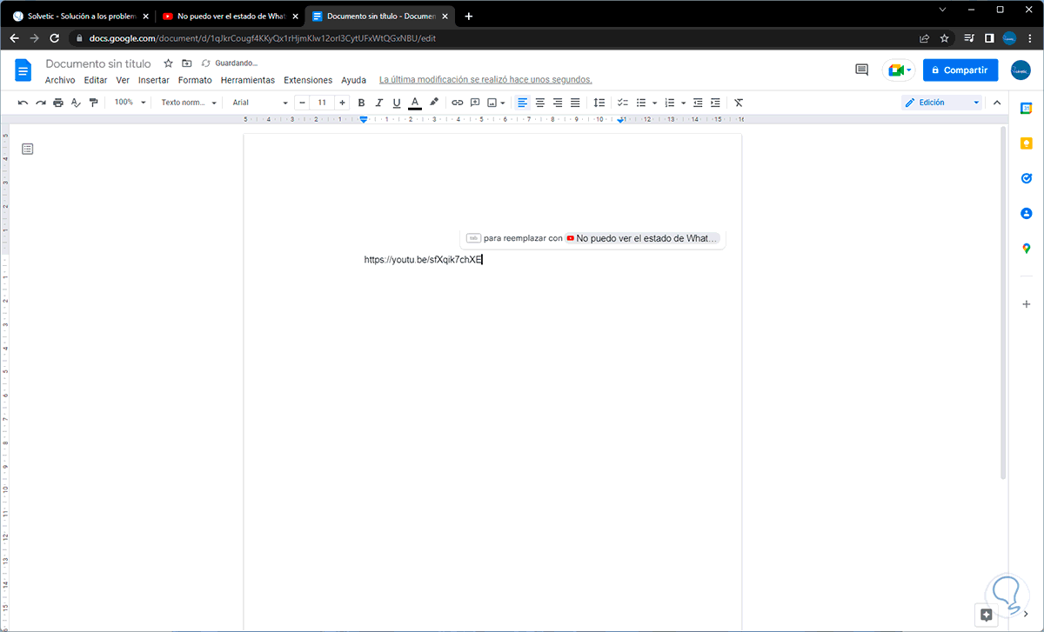This screenshot has width=1044, height=632.
Task: Expand bulleted list options arrow
Action: [x=654, y=103]
